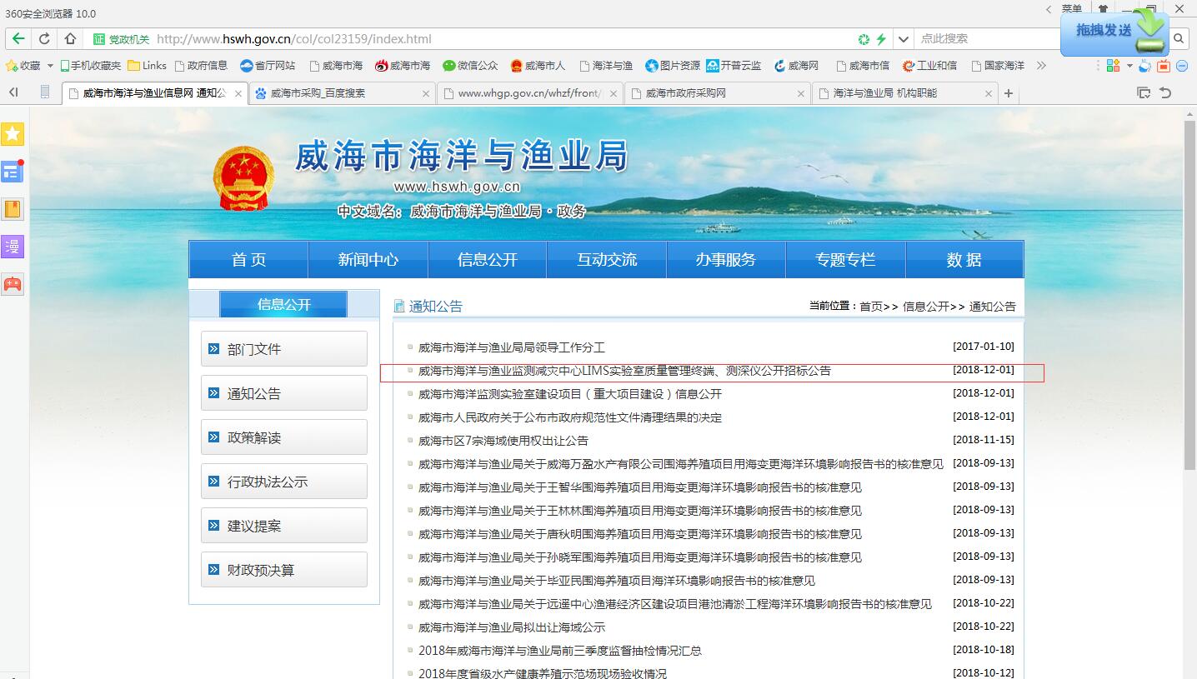The image size is (1197, 679).
Task: Open the 新闻中心 navigation menu
Action: 368,260
